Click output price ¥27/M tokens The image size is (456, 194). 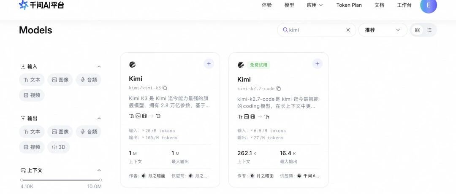(x=260, y=137)
